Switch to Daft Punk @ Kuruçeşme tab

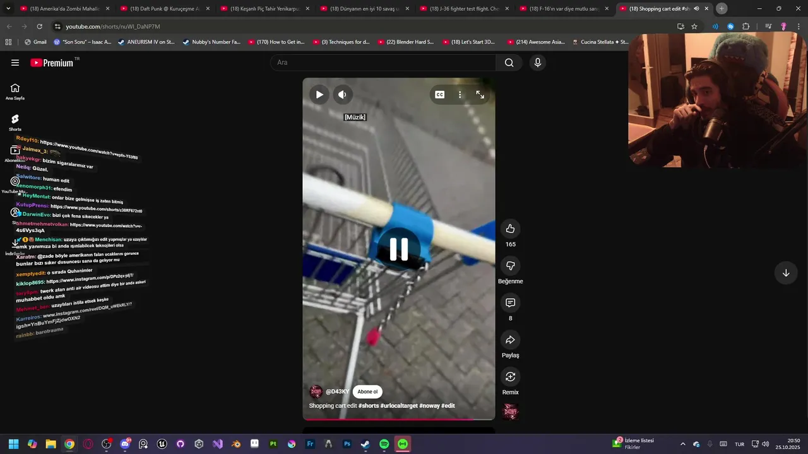[165, 9]
